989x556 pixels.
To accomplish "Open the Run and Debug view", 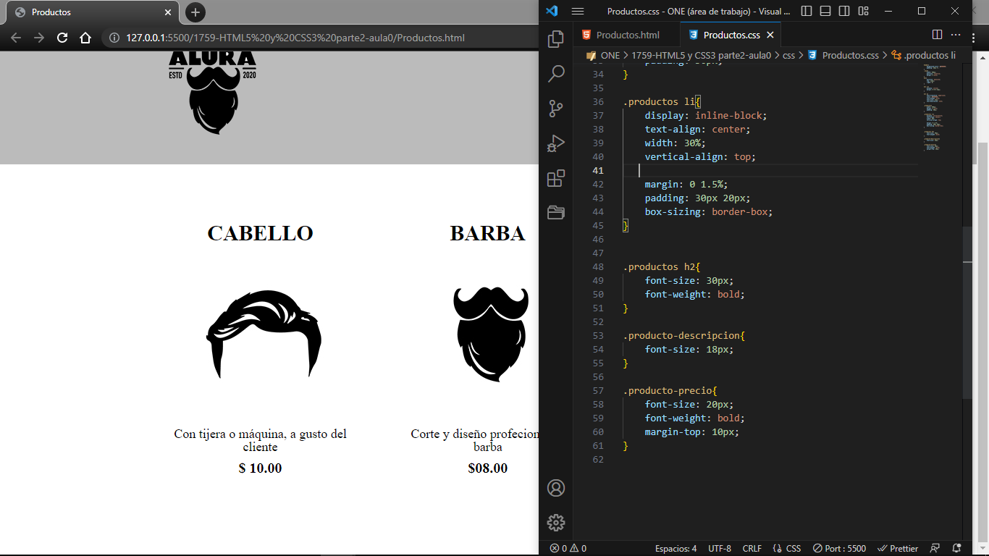I will pos(556,143).
